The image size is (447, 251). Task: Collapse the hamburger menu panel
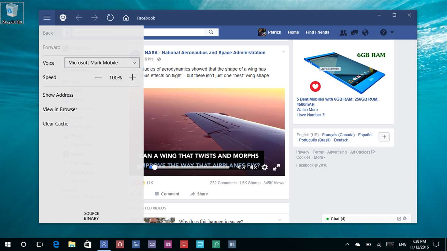pos(47,18)
